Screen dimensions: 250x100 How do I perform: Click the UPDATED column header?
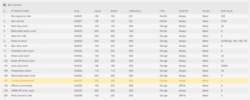click(x=183, y=11)
